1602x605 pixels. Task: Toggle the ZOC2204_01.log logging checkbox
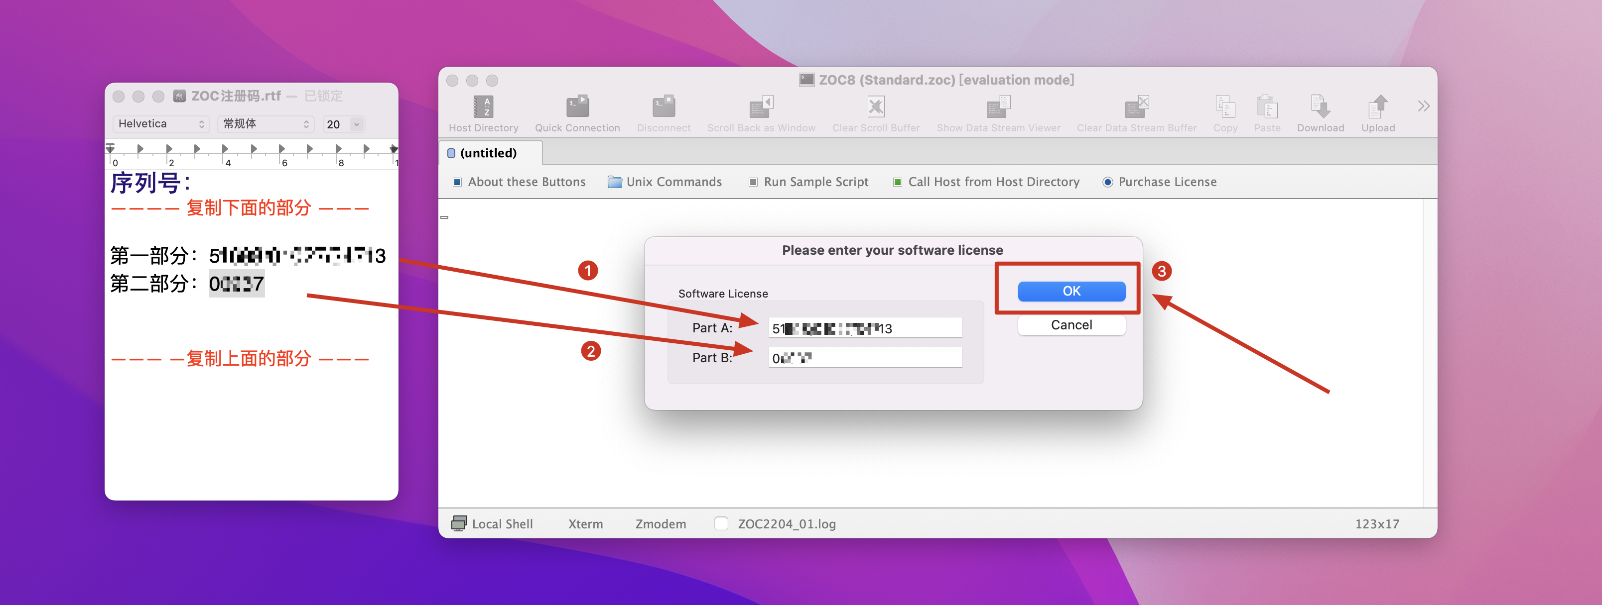point(721,523)
